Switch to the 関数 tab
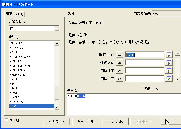 9,14
